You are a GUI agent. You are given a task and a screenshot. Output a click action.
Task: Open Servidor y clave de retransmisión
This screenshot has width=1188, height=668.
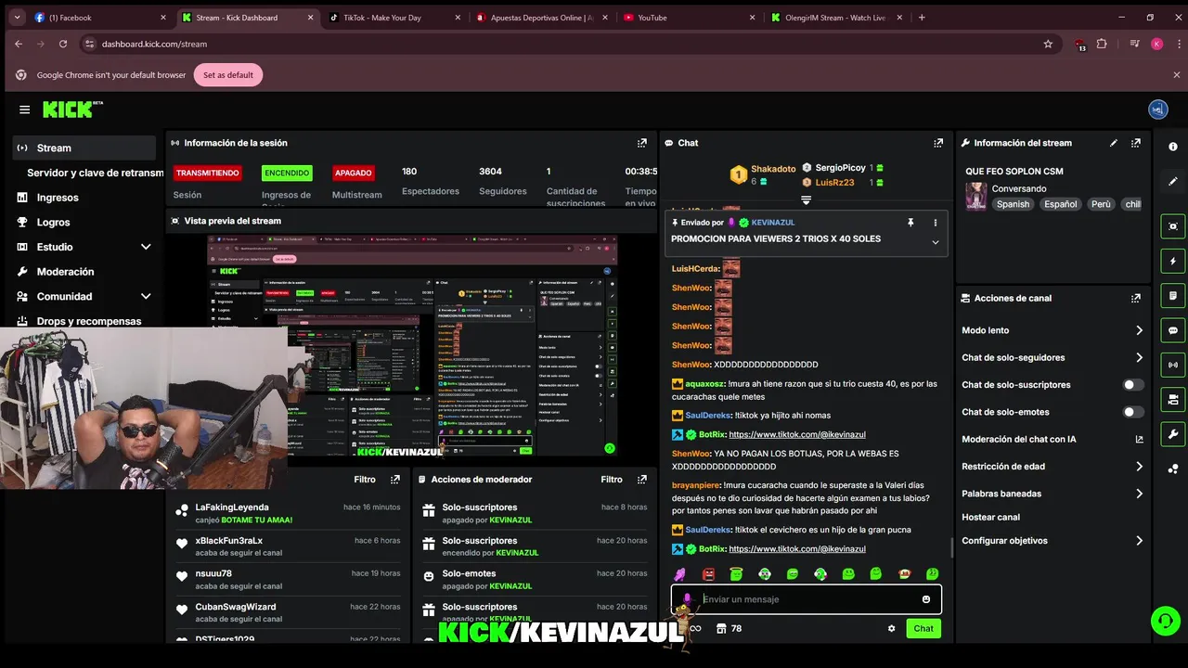[x=95, y=173]
